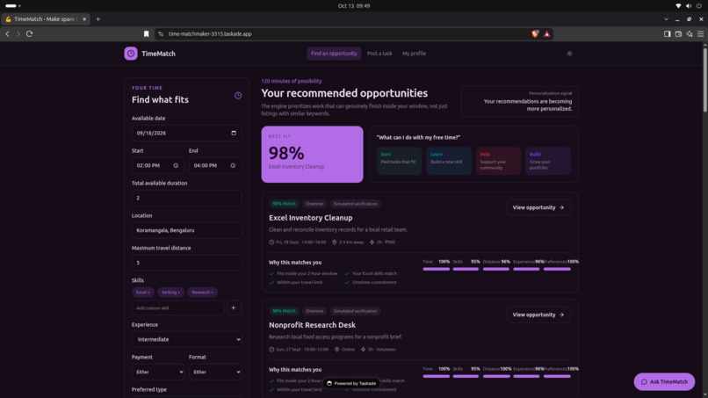Click the Brave rewards triangle icon
This screenshot has width=708, height=398.
coord(546,34)
